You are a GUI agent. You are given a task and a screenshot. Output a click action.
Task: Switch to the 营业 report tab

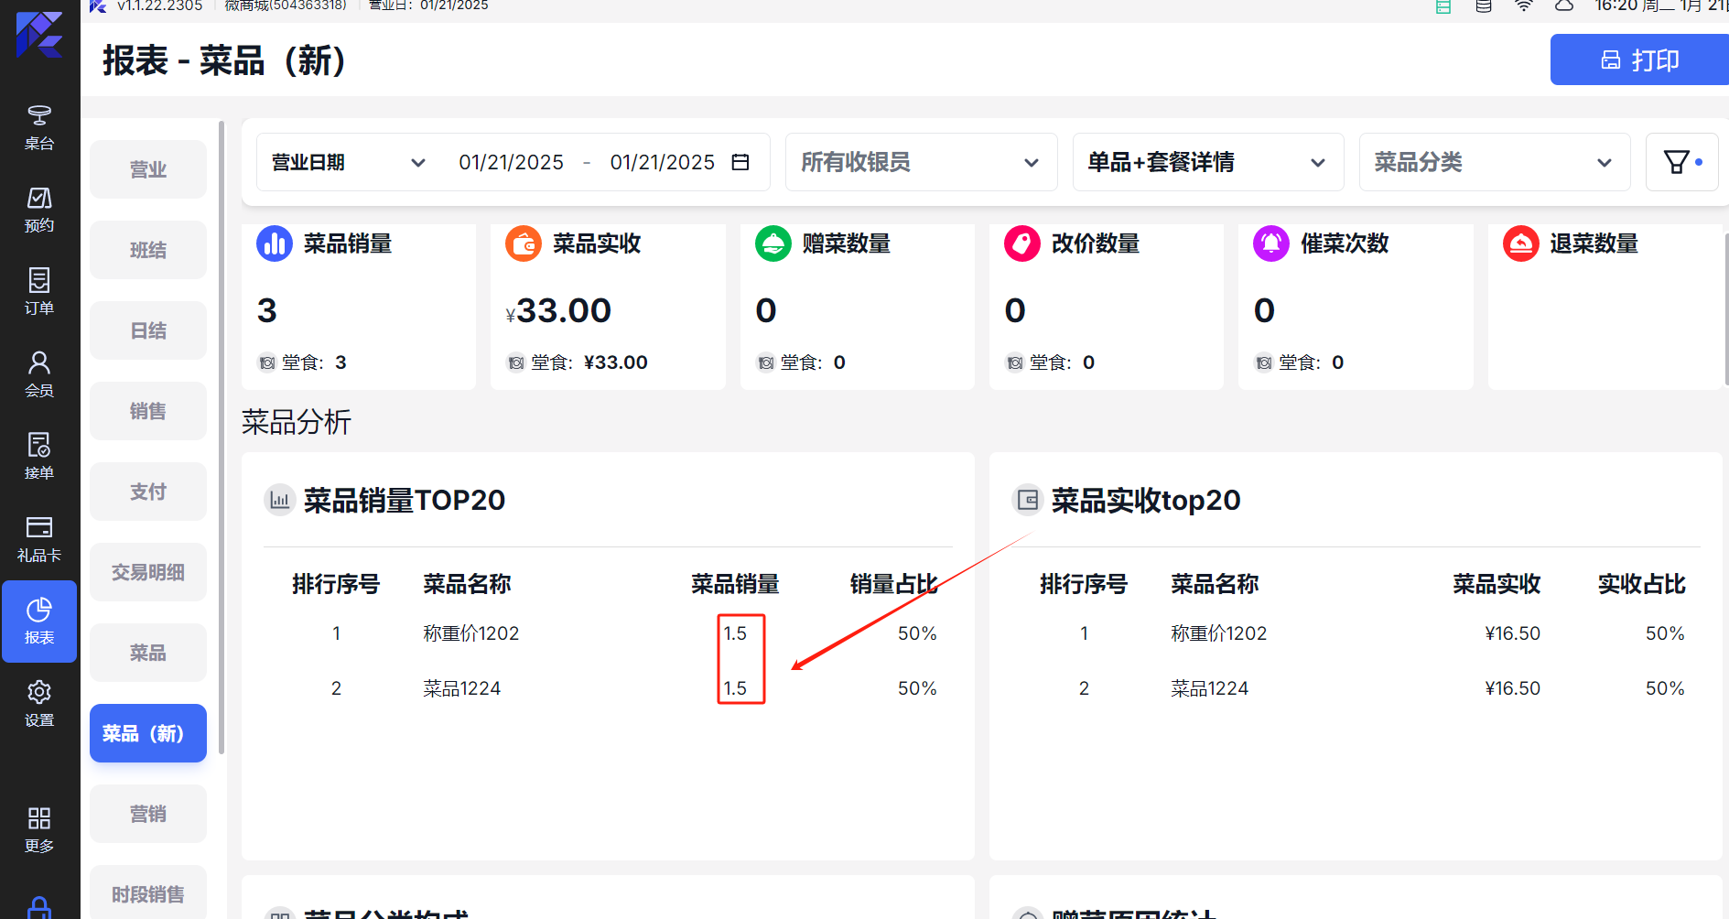click(x=148, y=169)
